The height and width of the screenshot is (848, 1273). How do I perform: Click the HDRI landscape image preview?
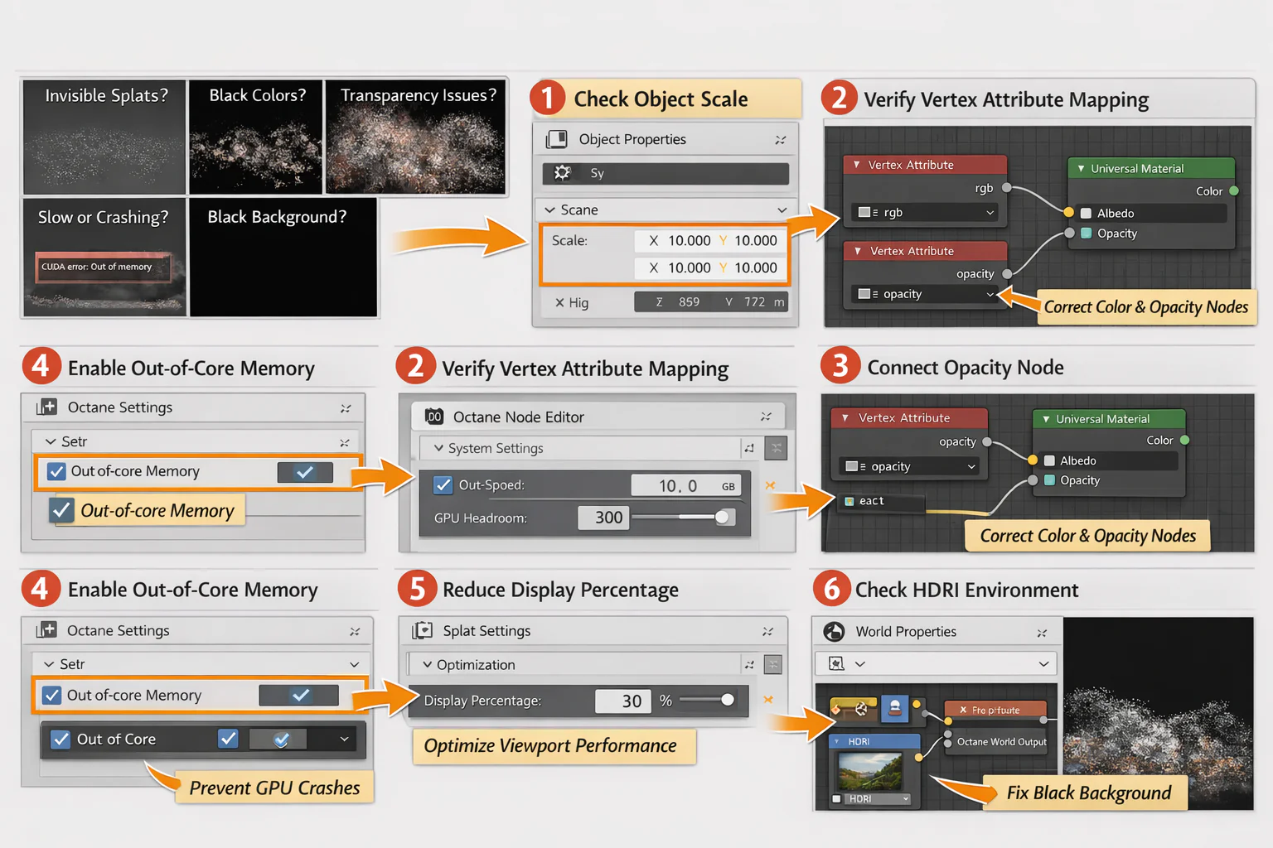[x=871, y=770]
